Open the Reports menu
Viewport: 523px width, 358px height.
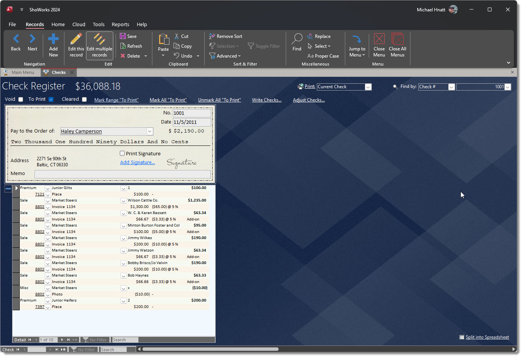pos(120,24)
